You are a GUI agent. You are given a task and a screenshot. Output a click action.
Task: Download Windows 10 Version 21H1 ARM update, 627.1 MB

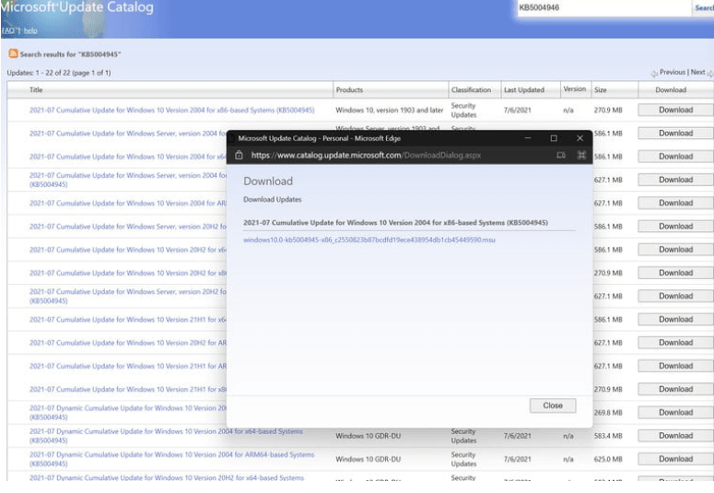(675, 366)
